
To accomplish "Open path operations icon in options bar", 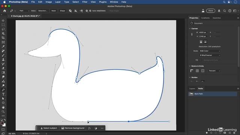I will pyautogui.click(x=70, y=11).
